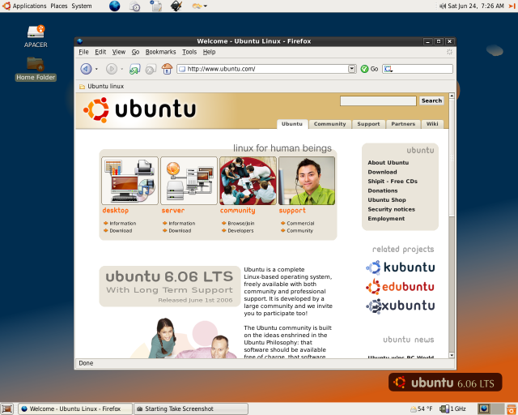Select Welcome - Ubuntu Linux - Firefox taskbar button
Screen dimensions: 518x415
pyautogui.click(x=75, y=409)
